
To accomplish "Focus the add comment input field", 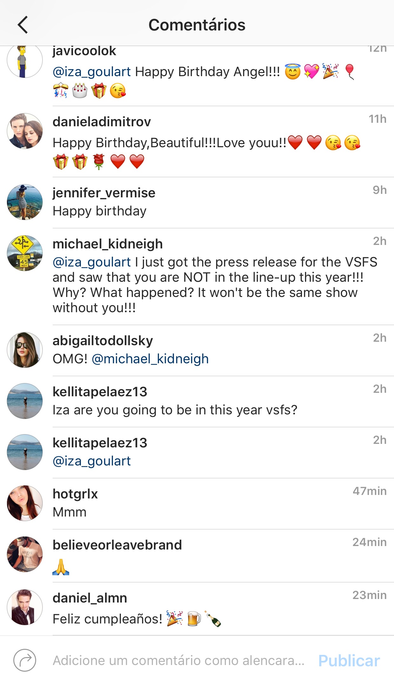I will tap(178, 661).
